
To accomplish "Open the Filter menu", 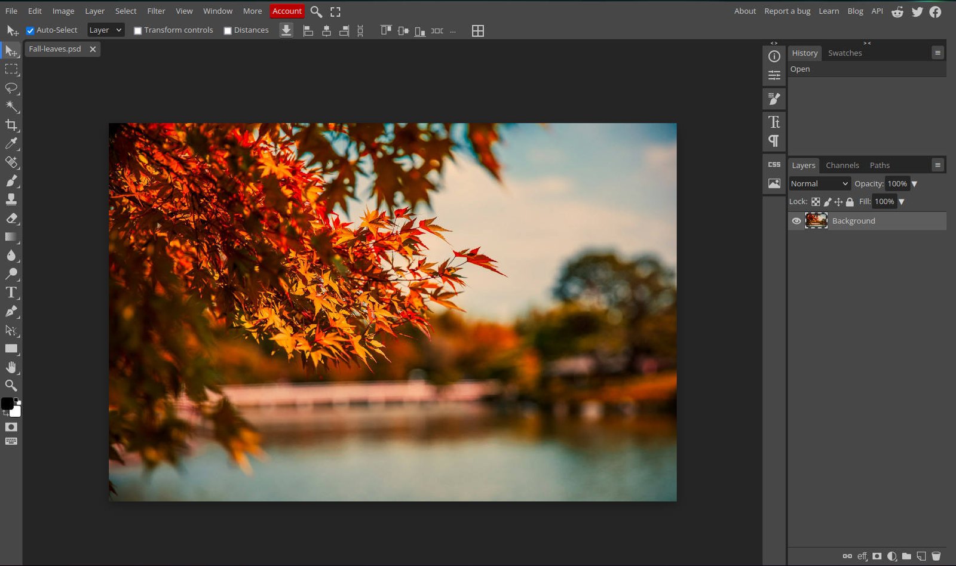I will pyautogui.click(x=156, y=11).
